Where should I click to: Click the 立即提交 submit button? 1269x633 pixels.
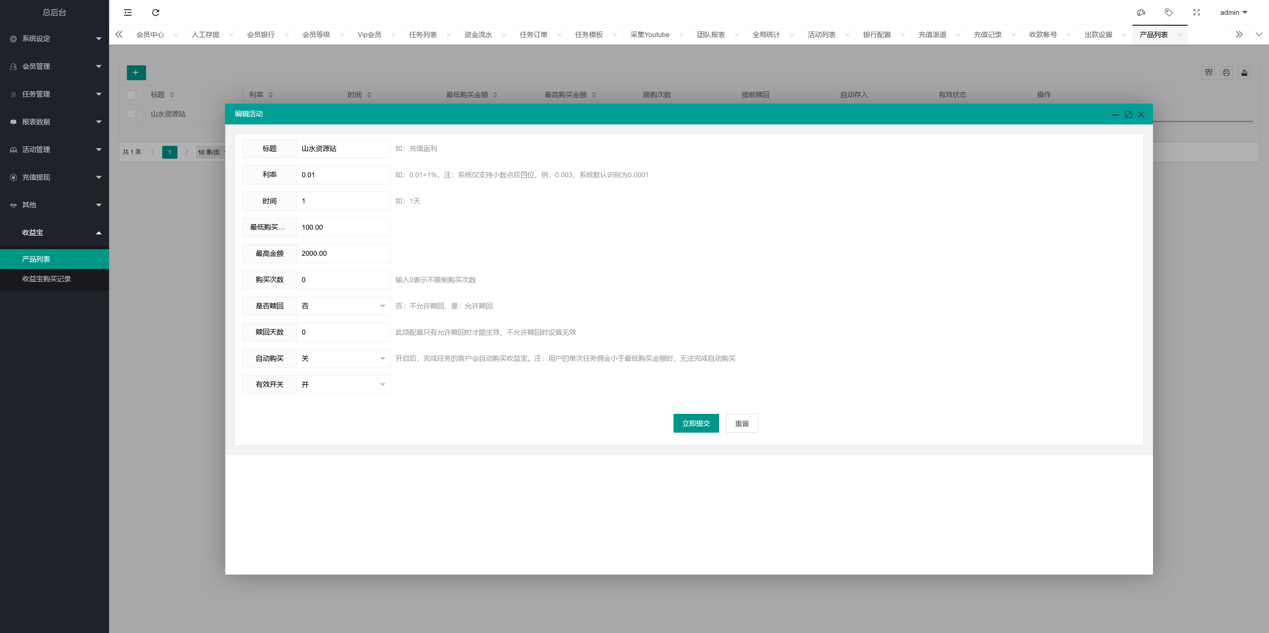pyautogui.click(x=696, y=423)
